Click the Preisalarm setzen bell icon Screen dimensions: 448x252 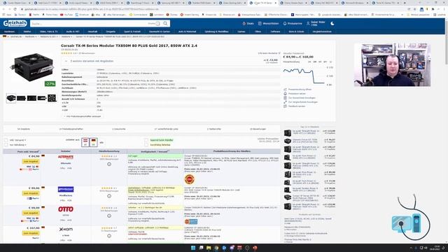tap(285, 94)
